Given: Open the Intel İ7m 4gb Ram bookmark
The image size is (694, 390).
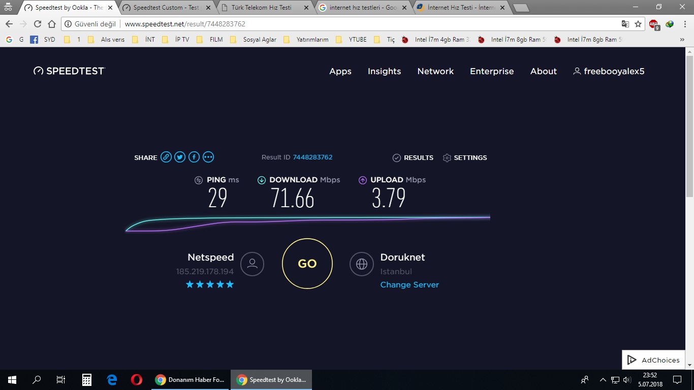Looking at the screenshot, I should pyautogui.click(x=435, y=39).
